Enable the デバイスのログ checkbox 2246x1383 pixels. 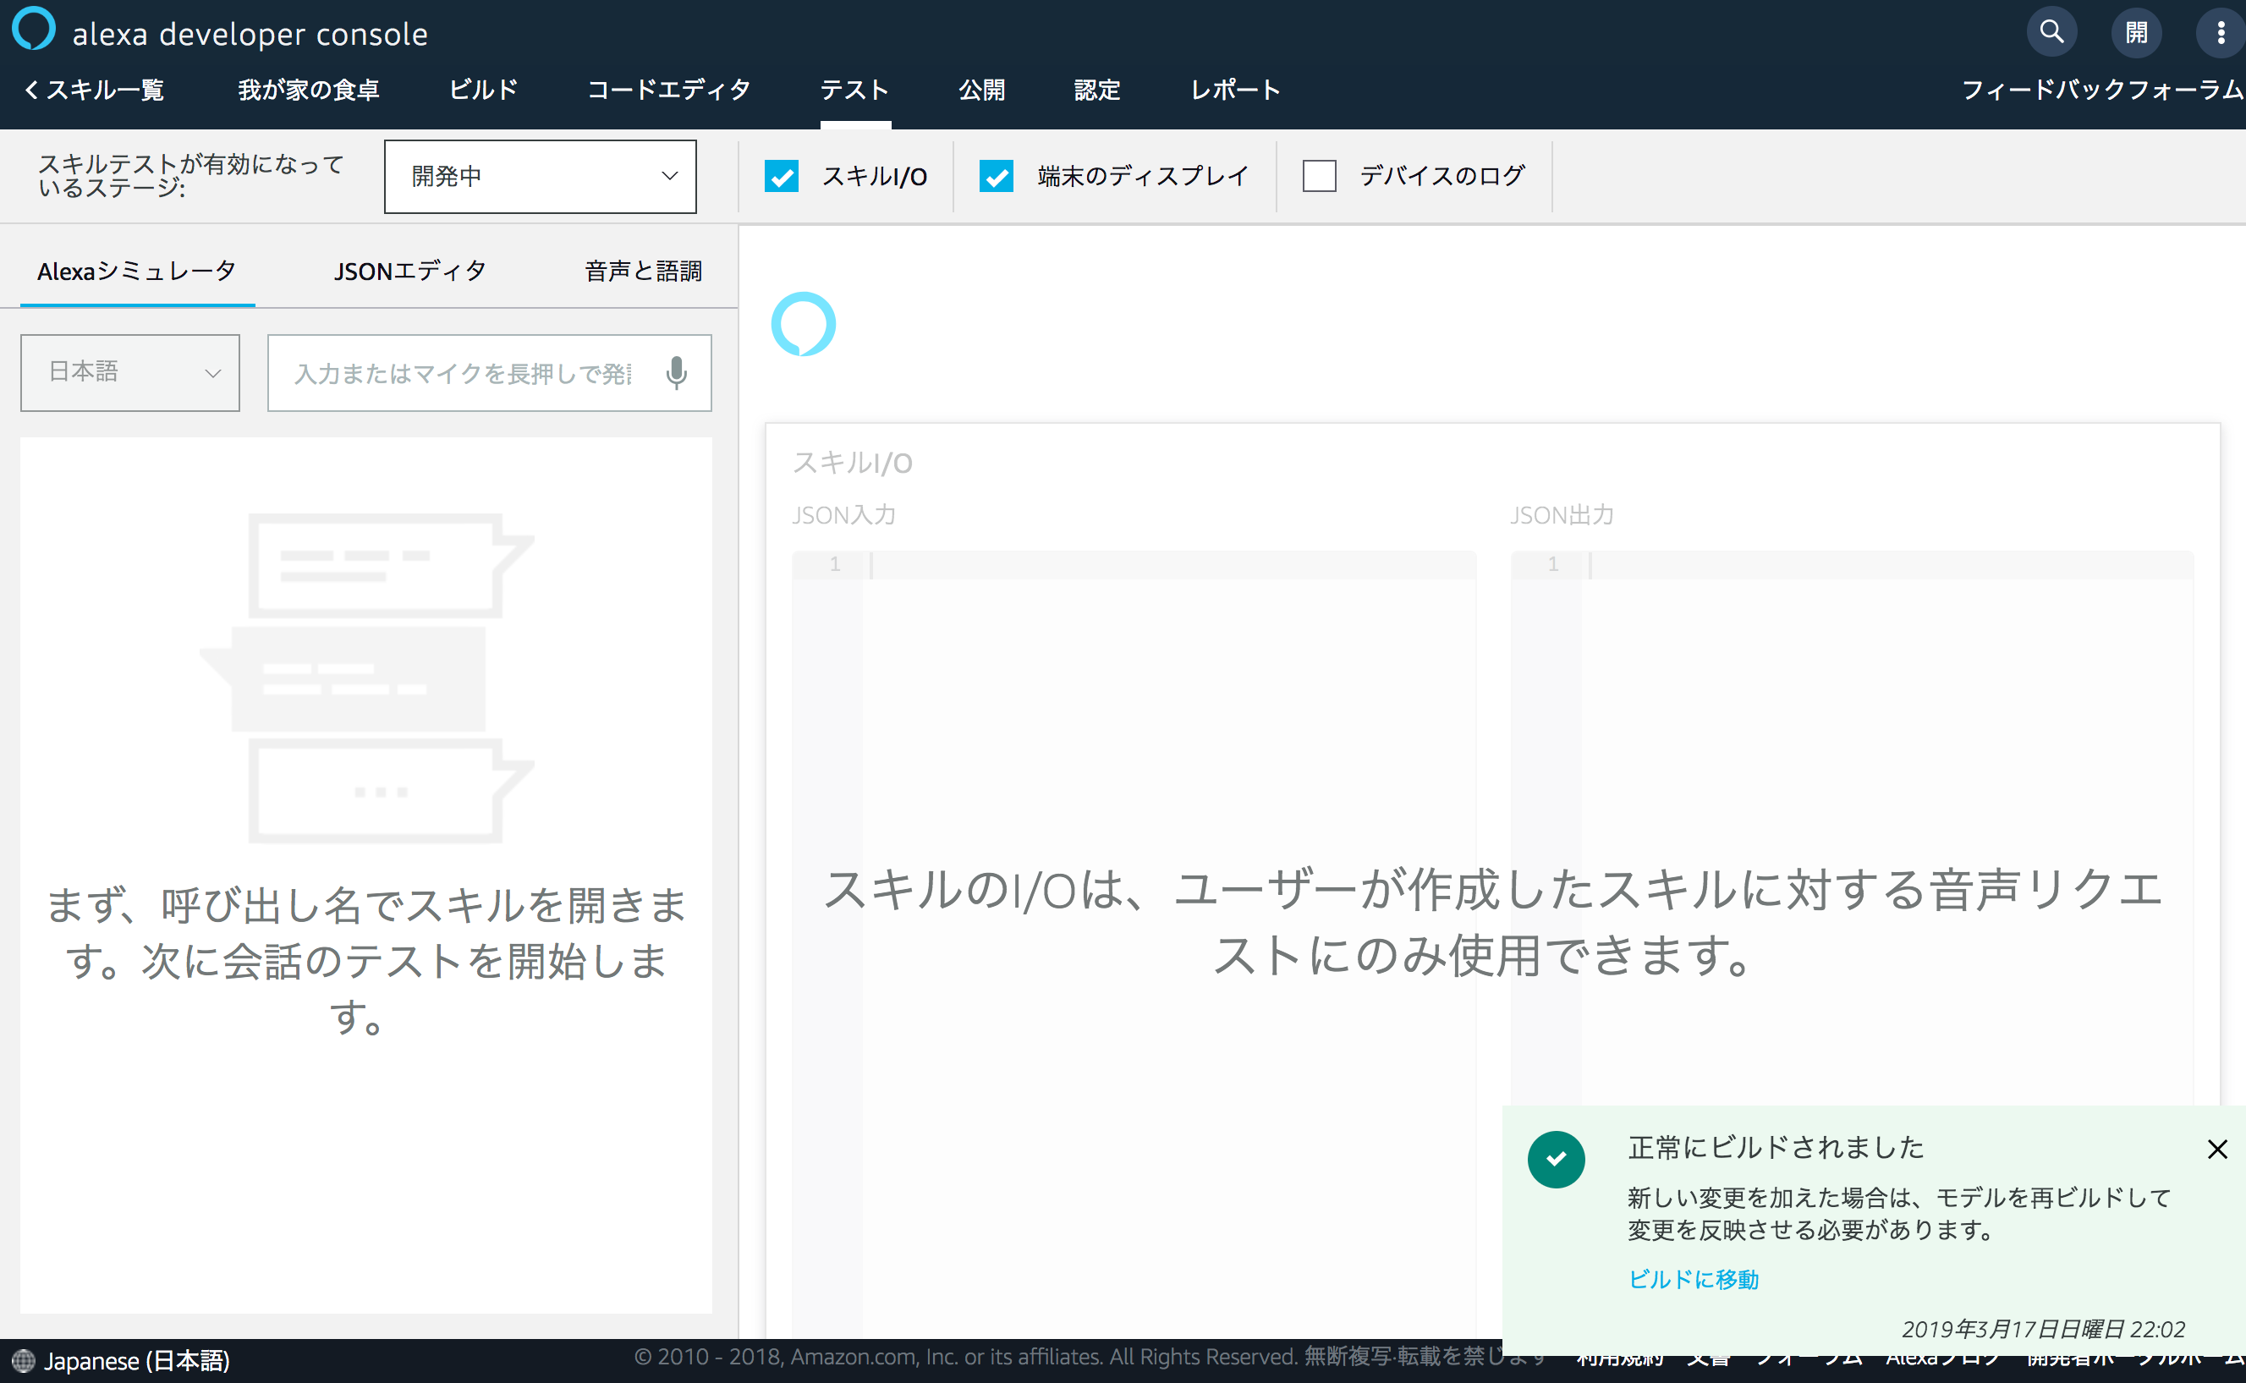1319,176
